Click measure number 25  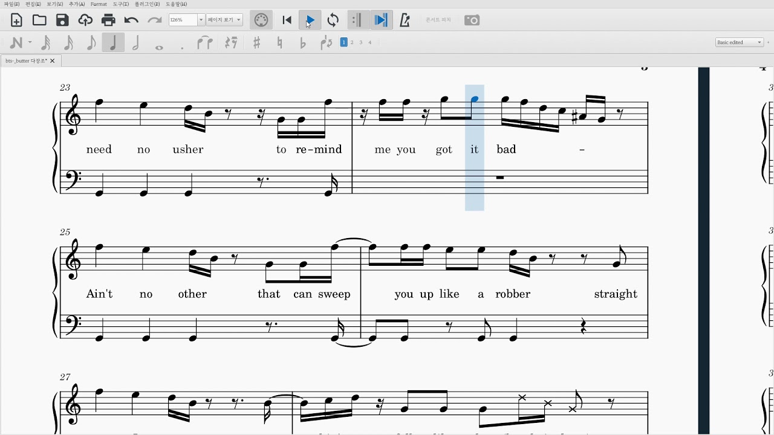click(65, 232)
